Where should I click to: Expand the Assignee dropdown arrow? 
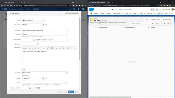[66, 73]
